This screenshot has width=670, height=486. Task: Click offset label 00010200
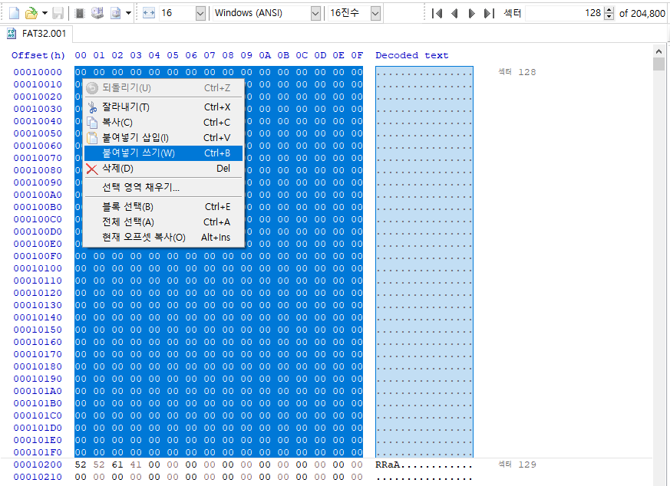(38, 465)
